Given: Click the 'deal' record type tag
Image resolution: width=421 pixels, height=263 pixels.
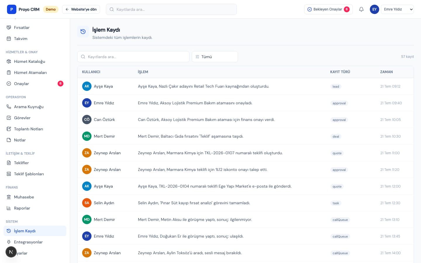Looking at the screenshot, I should pos(336,136).
